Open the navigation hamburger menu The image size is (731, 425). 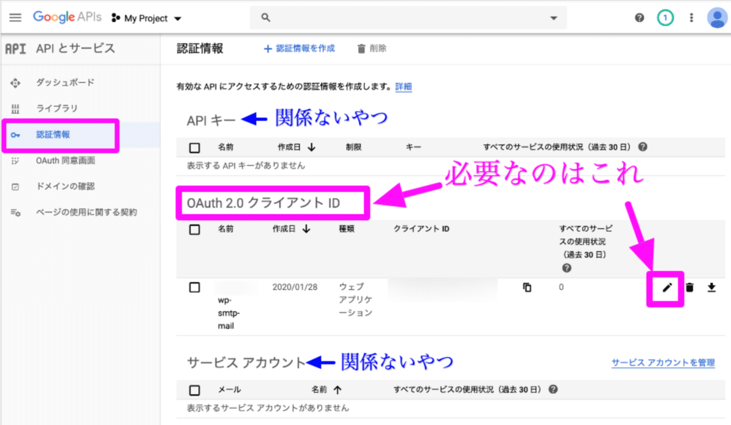tap(15, 16)
